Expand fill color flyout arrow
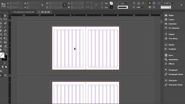This screenshot has height=104, width=185. [114, 3]
